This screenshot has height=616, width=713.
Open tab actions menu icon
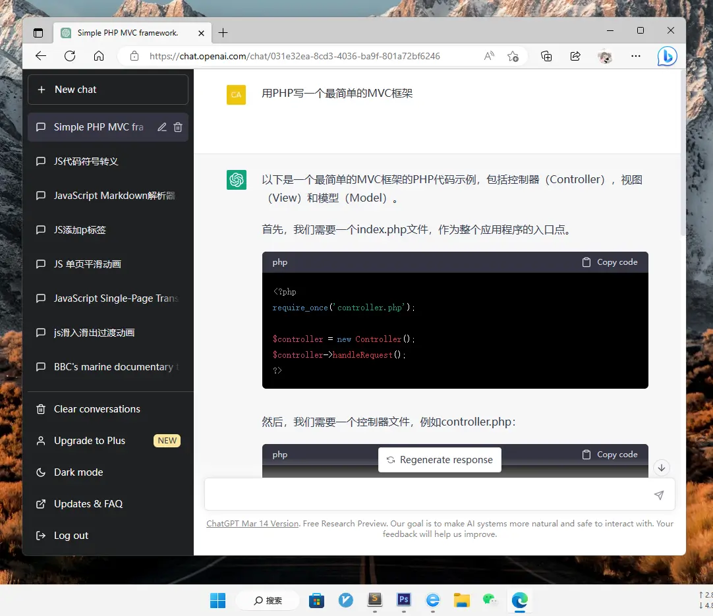coord(38,33)
